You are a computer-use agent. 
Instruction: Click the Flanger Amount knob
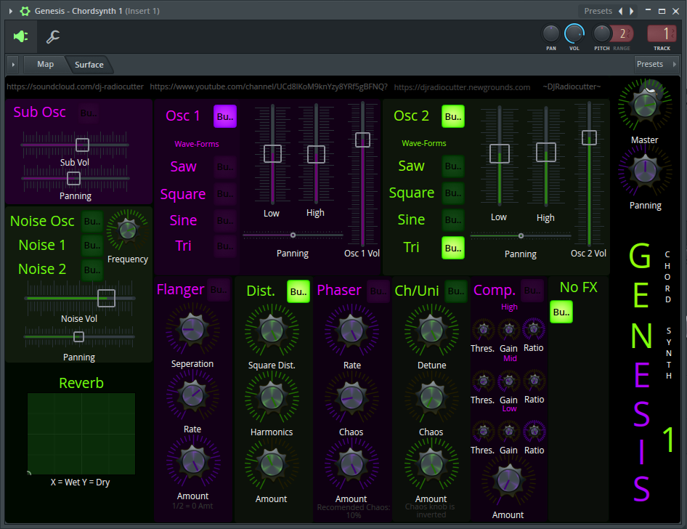coord(192,461)
